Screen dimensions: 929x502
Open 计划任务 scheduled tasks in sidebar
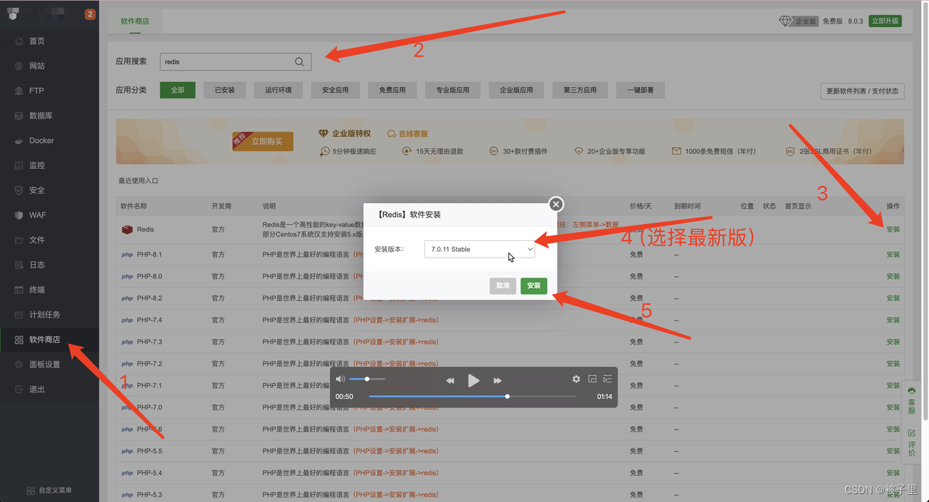(x=44, y=315)
